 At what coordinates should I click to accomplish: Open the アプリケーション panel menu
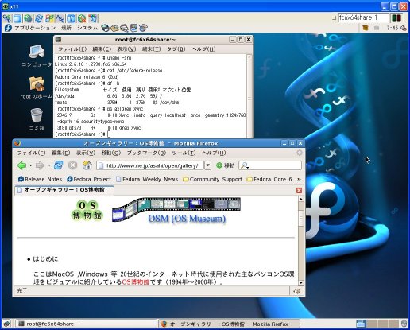35,28
